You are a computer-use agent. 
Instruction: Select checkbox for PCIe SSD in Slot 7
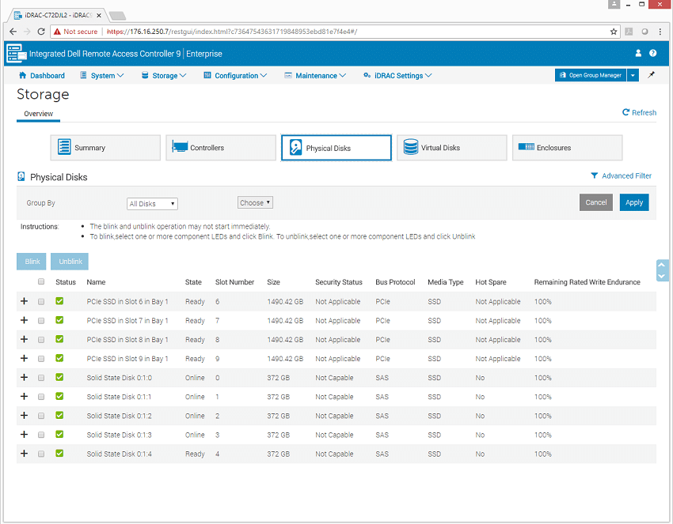tap(41, 320)
